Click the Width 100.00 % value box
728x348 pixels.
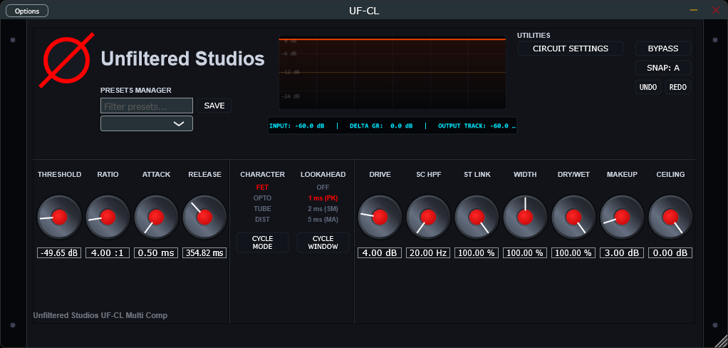[525, 252]
